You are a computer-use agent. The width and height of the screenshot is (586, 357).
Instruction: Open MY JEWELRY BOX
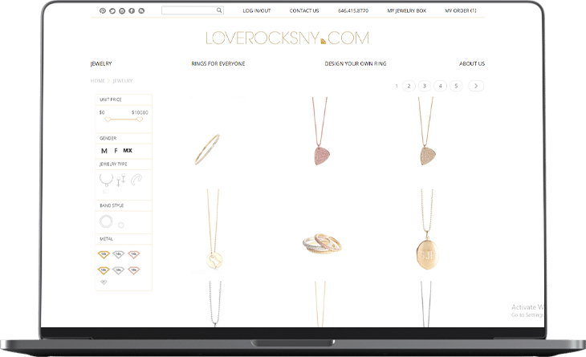407,10
